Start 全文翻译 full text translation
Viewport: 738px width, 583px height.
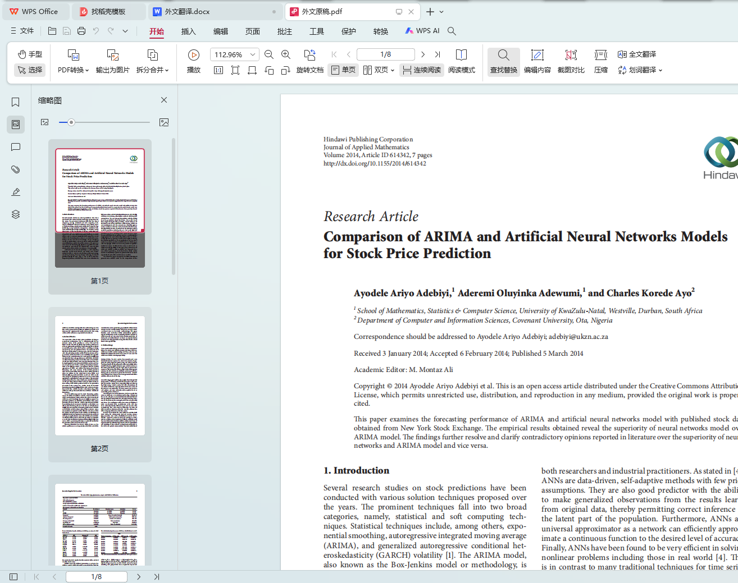(x=637, y=54)
